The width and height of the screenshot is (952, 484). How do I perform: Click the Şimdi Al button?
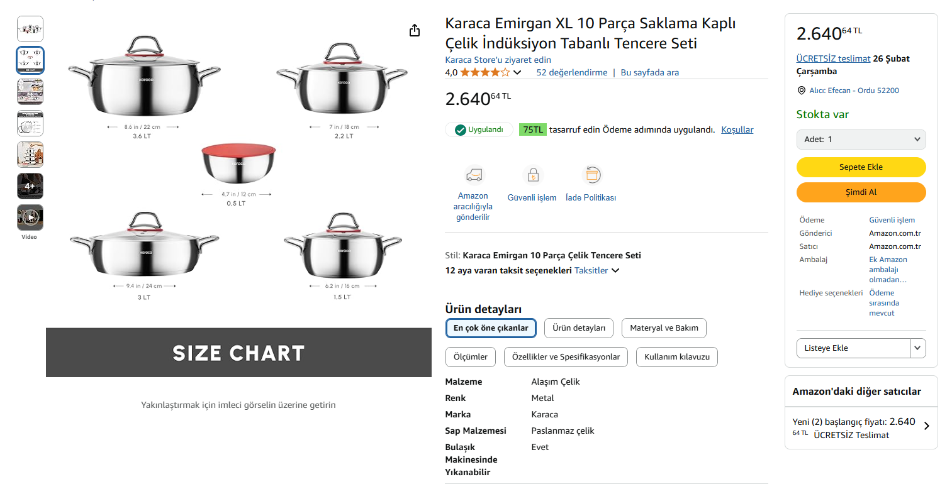(861, 192)
